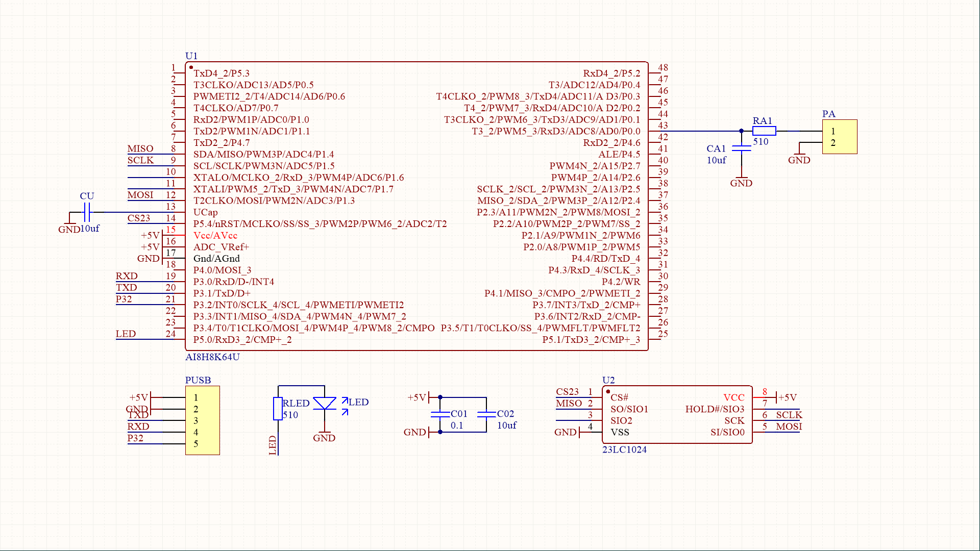Click the MISO net label near pin 8

140,148
